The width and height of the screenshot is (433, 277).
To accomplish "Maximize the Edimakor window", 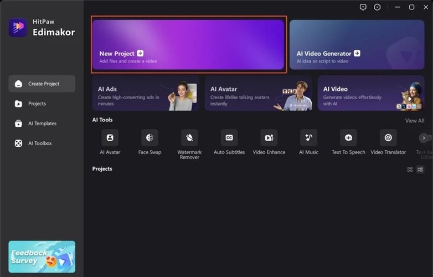I will (411, 7).
